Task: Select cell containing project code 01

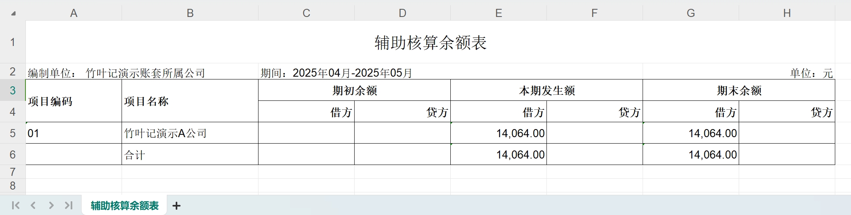Action: click(74, 133)
